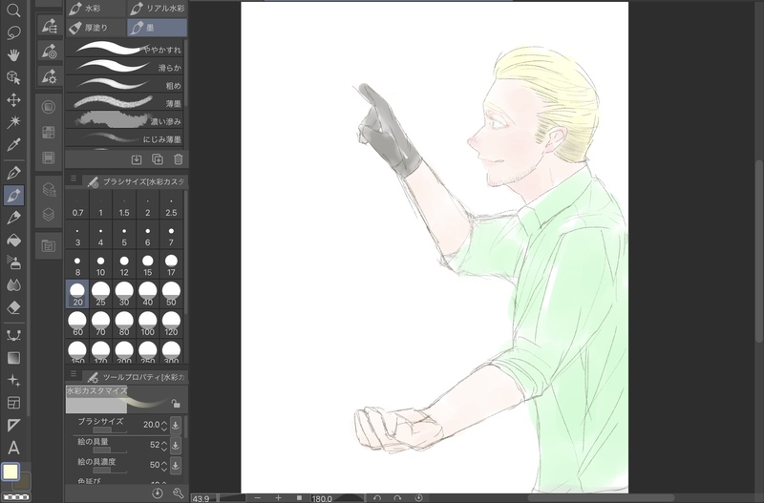Select the Frame border panel tool
The width and height of the screenshot is (764, 503).
[13, 403]
